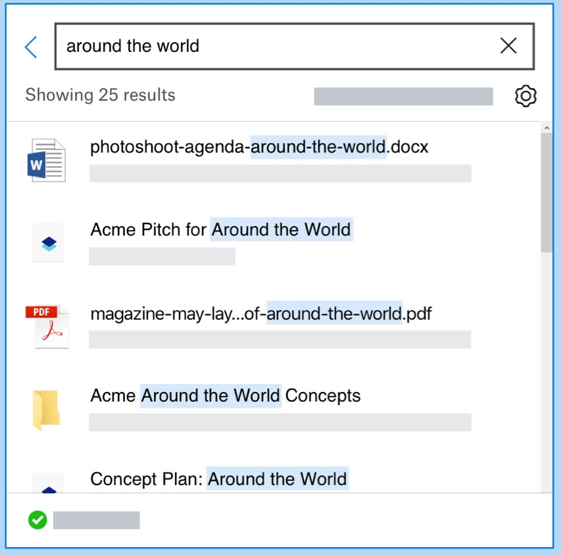Click the search field containing 'around the world'
Viewport: 561px width, 555px height.
295,46
